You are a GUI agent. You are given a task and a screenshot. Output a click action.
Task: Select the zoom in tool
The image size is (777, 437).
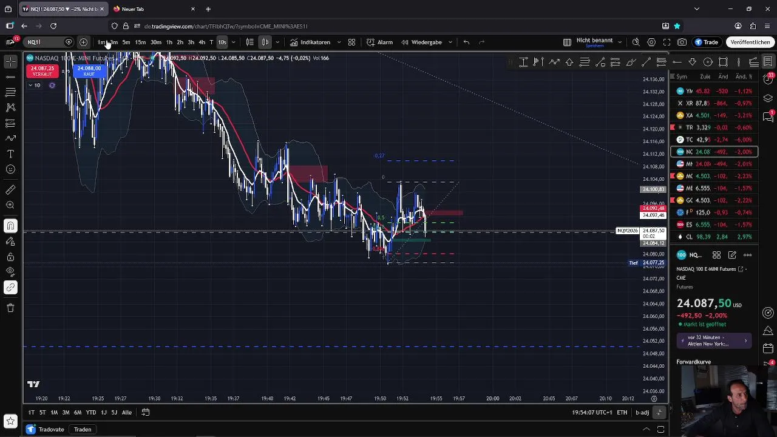coord(10,205)
